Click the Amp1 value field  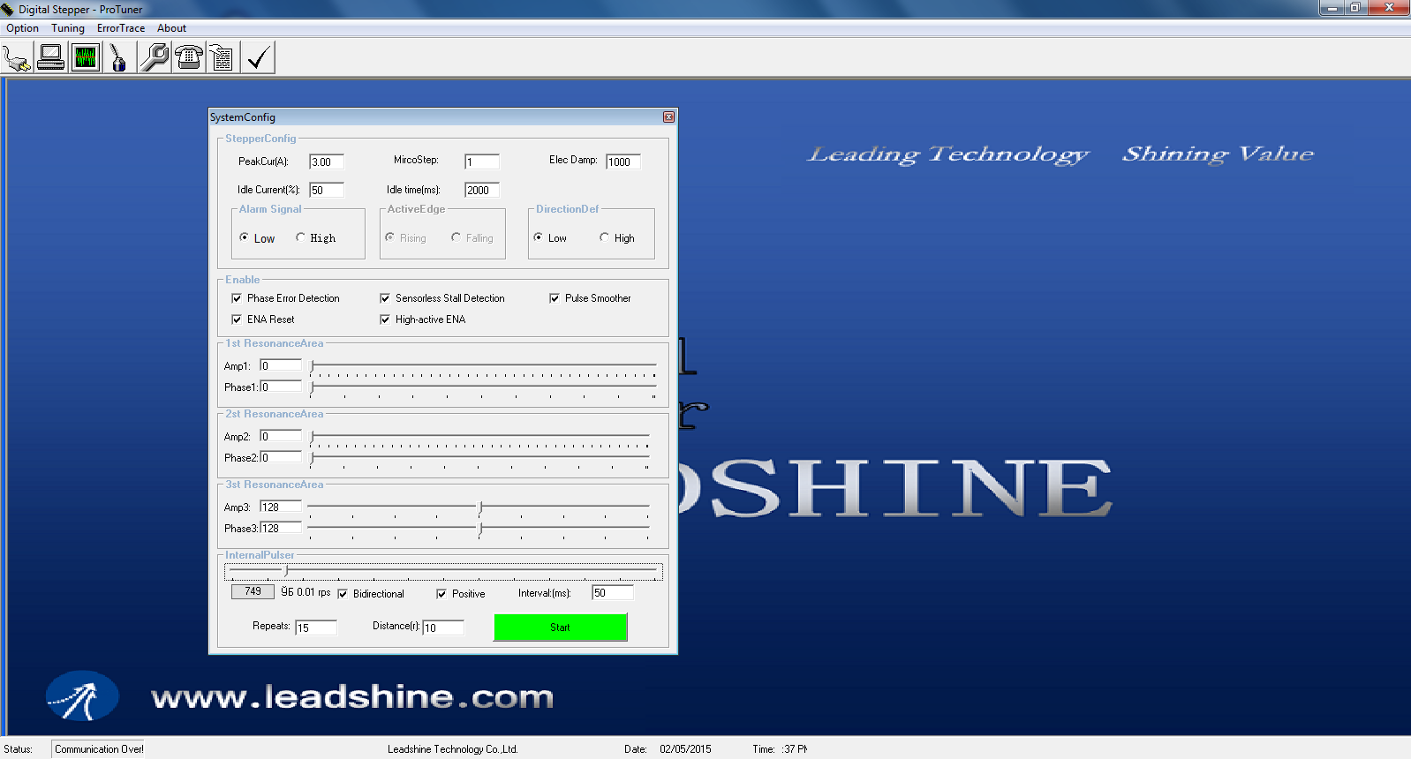tap(281, 365)
